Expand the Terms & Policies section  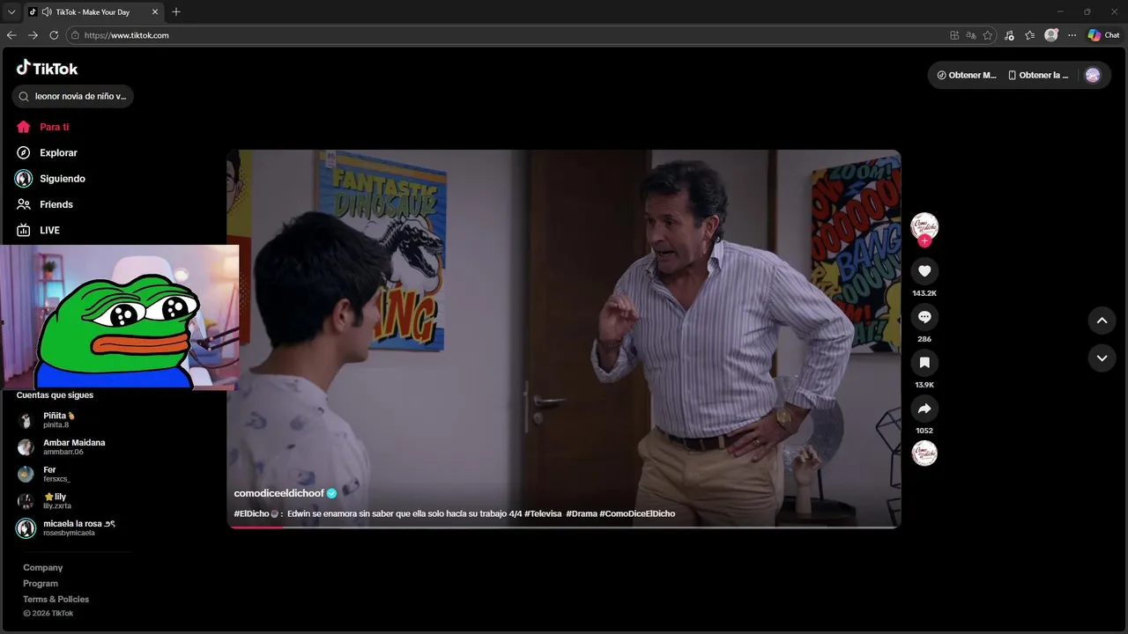coord(56,600)
